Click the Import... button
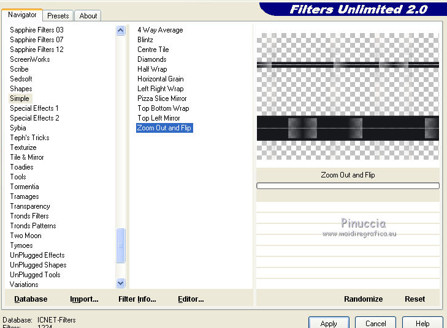This screenshot has height=328, width=447. (84, 299)
